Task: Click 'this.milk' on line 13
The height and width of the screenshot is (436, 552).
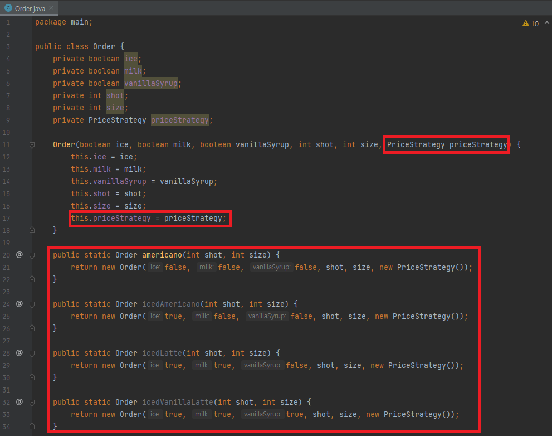Action: tap(91, 169)
